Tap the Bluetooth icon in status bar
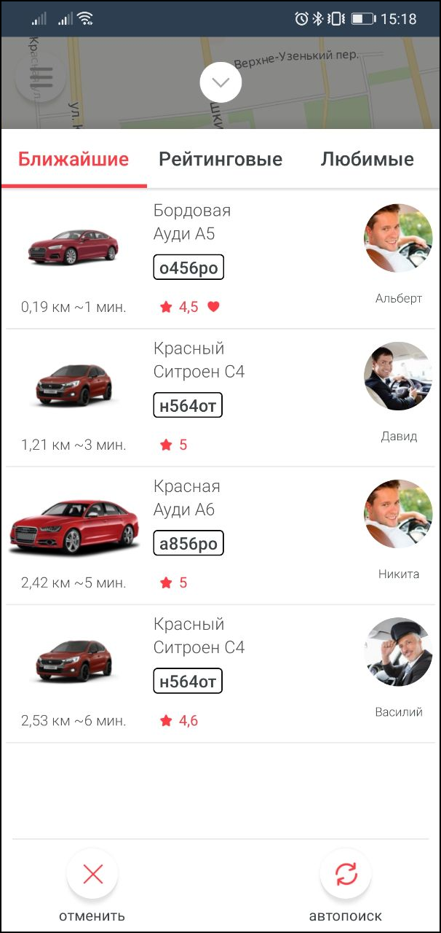Viewport: 441px width, 933px height. 318,19
